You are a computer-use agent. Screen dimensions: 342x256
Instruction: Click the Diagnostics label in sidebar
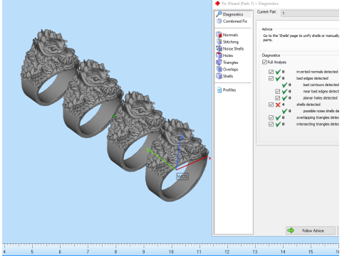233,14
